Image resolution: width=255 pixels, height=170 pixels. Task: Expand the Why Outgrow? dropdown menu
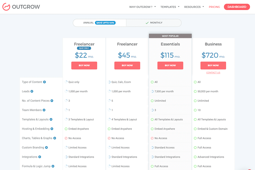pos(142,7)
